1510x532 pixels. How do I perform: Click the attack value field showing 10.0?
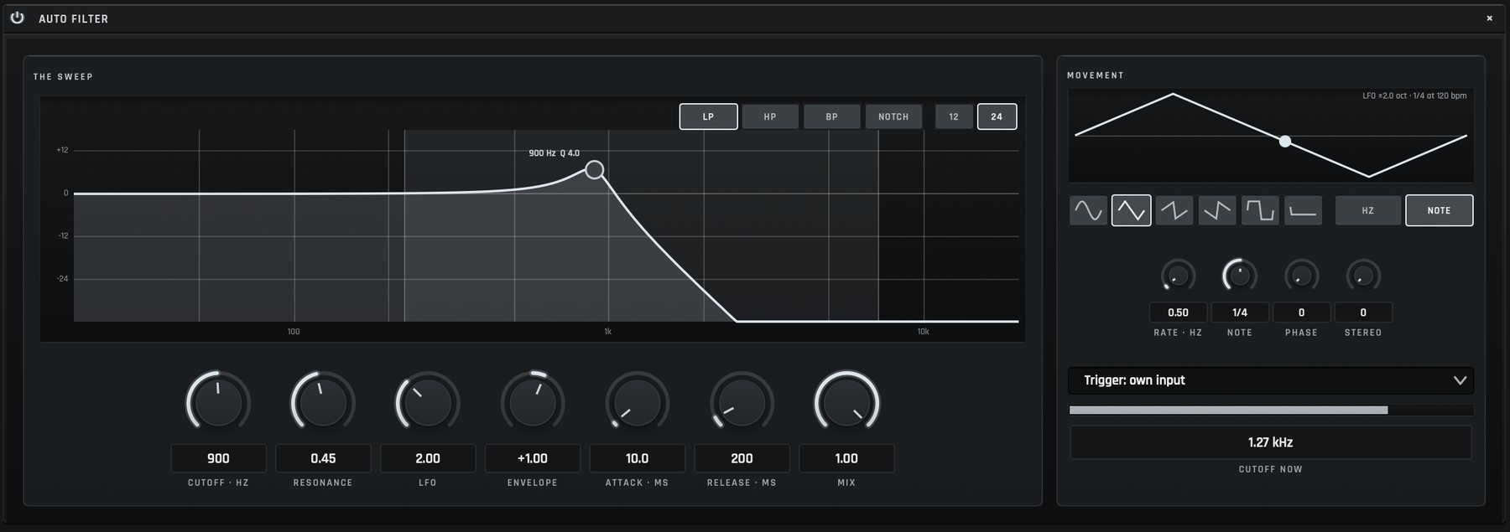(x=638, y=458)
